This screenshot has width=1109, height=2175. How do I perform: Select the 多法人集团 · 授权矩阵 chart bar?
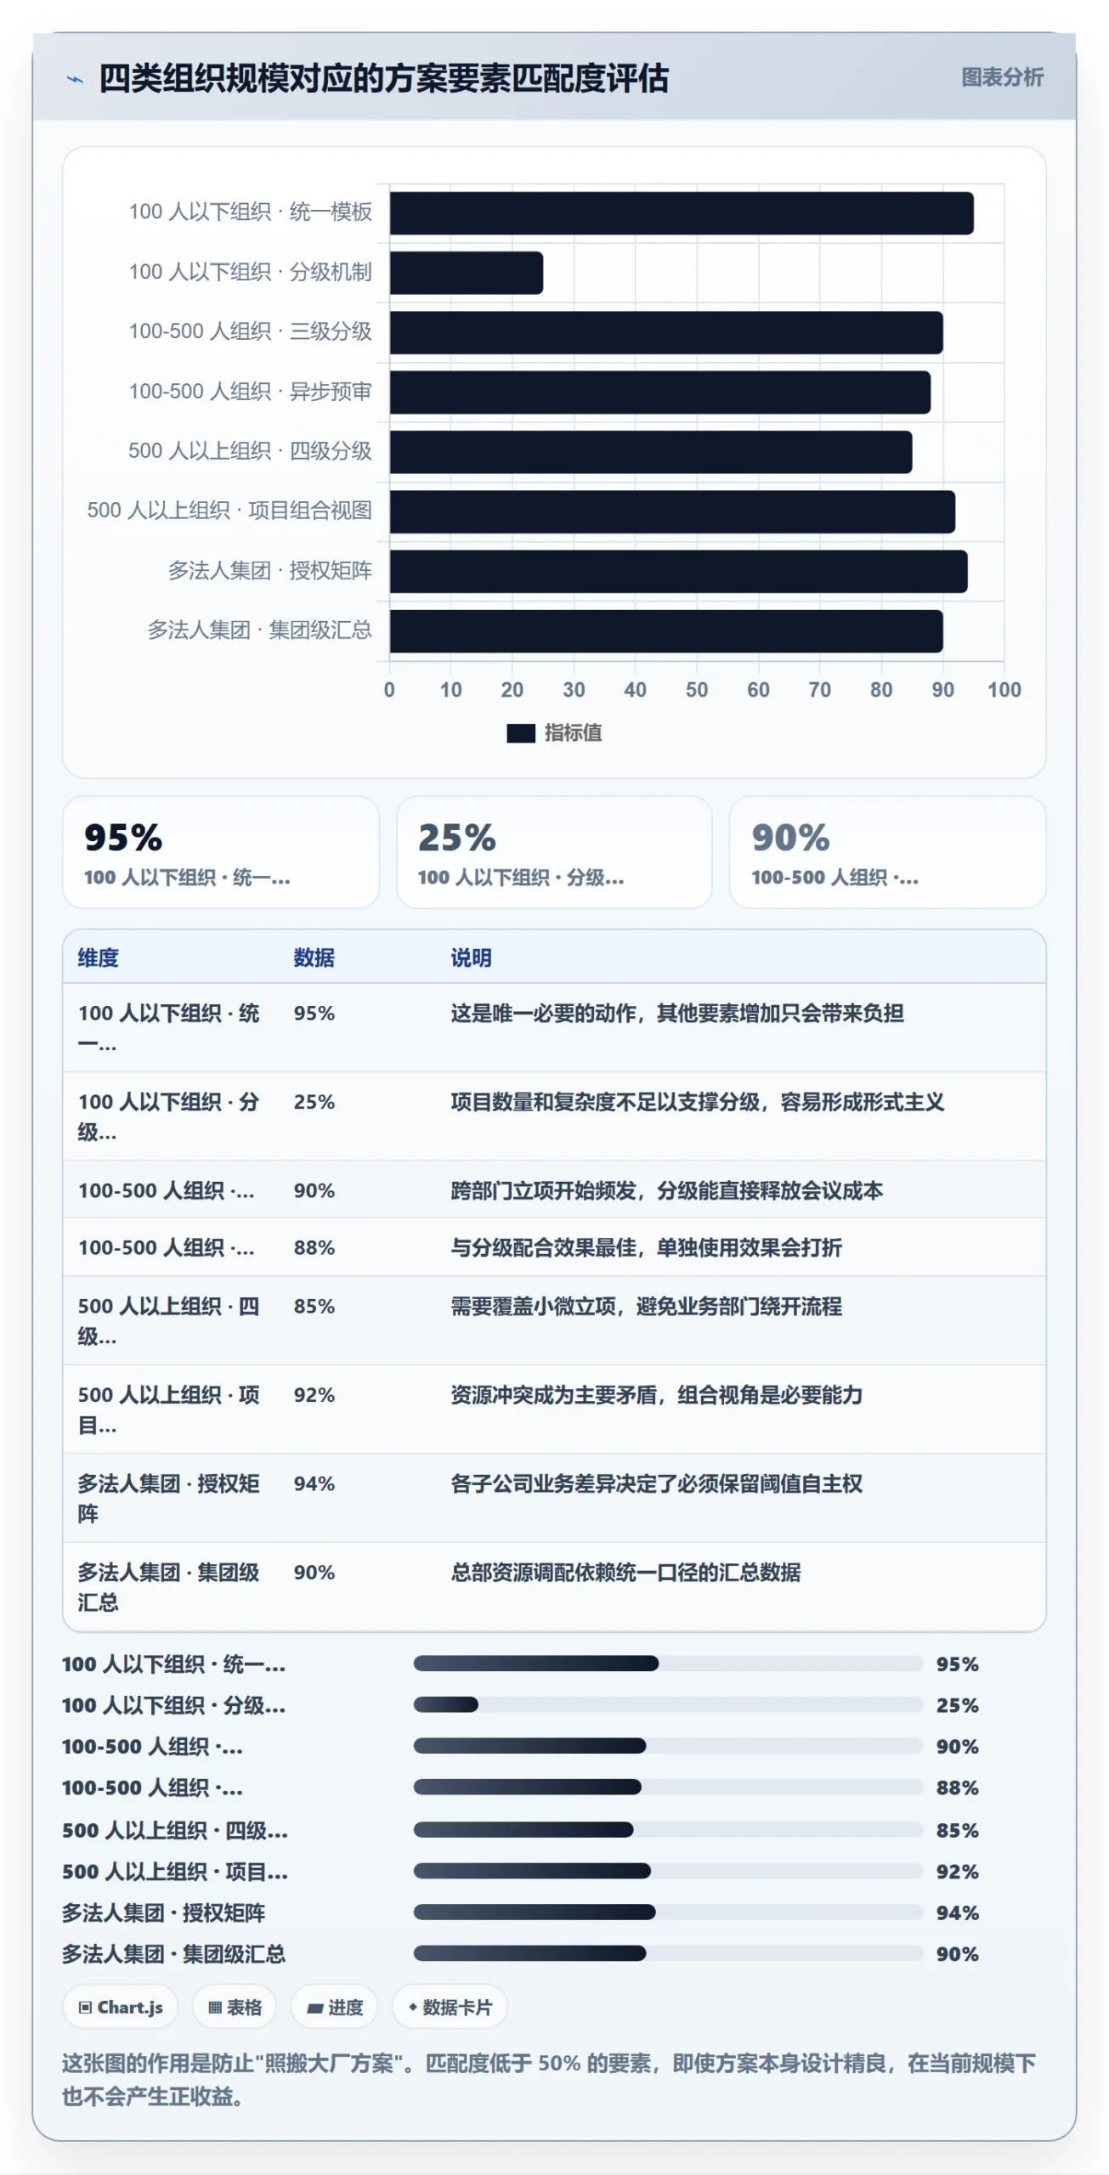pos(679,572)
